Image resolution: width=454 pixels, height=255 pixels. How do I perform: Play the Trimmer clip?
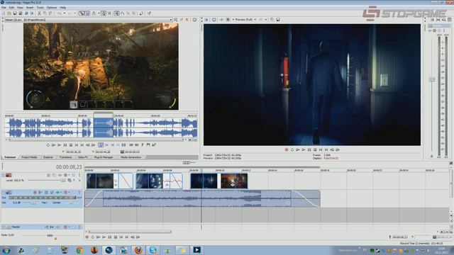coord(60,144)
